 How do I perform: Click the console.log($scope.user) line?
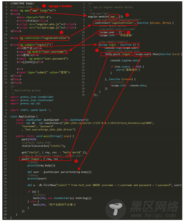point(121,48)
